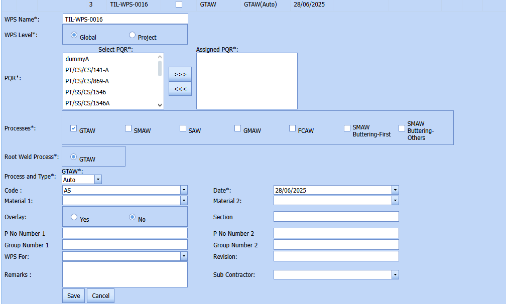Choose the Project WPS level option
Screen dimensions: 506x304
click(x=133, y=35)
